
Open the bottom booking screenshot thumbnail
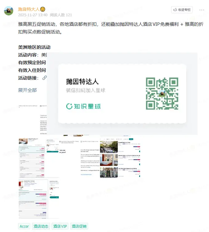39,199
